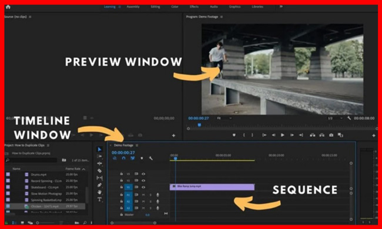Screen dimensions: 382x229
Task: Toggle eye visibility on the V1 track
Action: 143,187
